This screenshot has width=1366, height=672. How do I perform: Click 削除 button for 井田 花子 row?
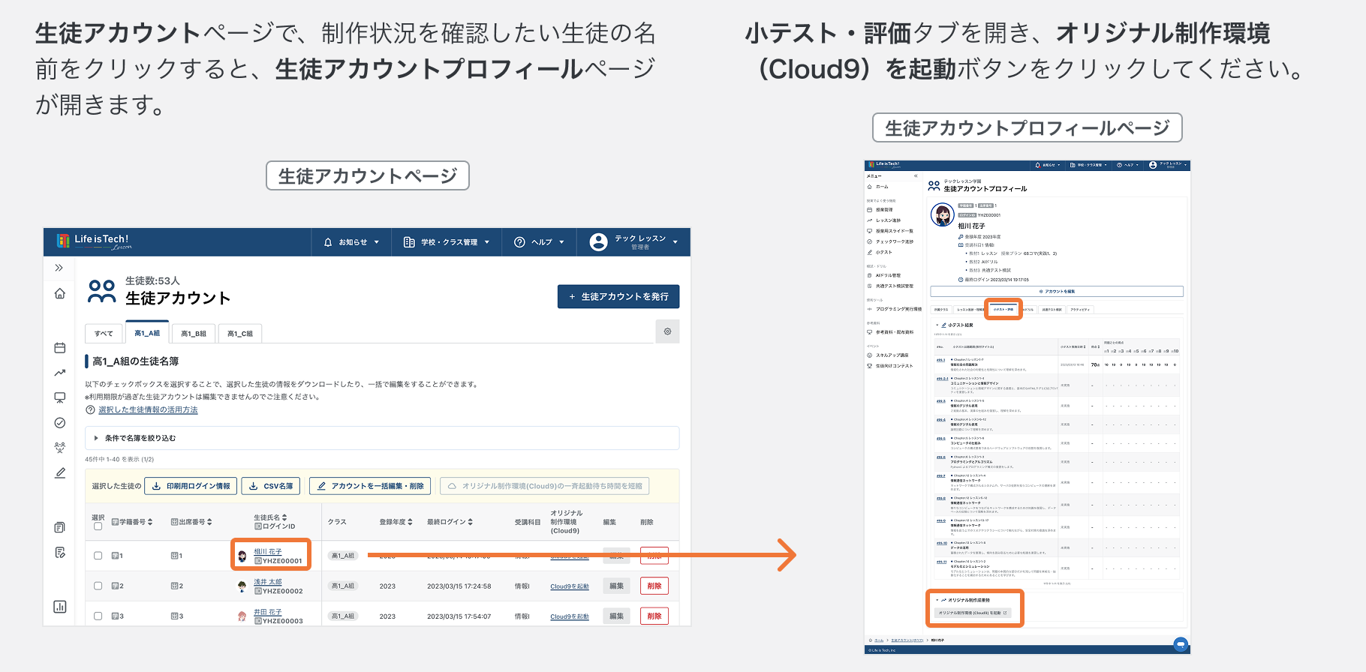(x=654, y=616)
